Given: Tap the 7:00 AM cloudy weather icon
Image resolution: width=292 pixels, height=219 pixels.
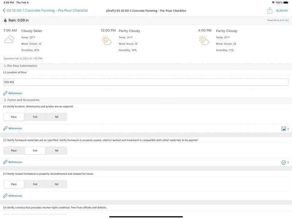Looking at the screenshot, I should (x=9, y=40).
